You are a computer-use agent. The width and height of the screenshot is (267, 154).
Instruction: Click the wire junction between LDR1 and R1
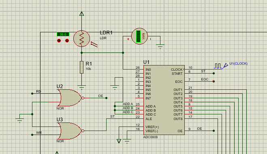click(x=81, y=53)
